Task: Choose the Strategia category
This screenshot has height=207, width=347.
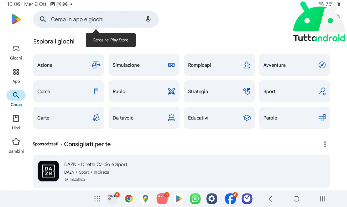Action: tap(219, 91)
